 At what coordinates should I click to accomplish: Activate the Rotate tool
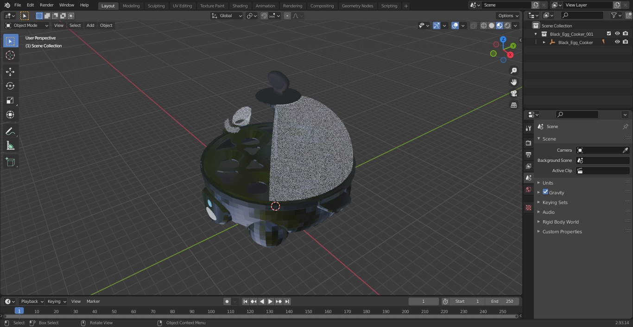click(x=10, y=86)
